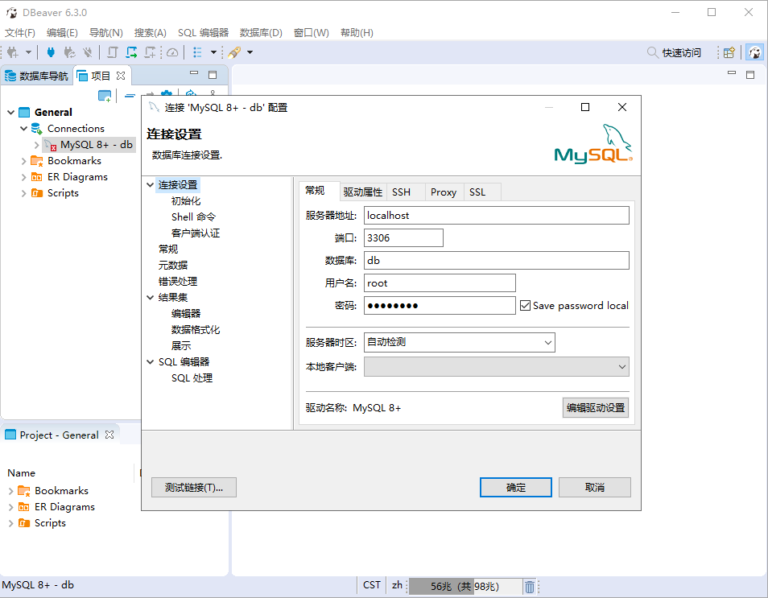Click the recent SQL script icon with green arrow
The height and width of the screenshot is (598, 768).
tap(131, 52)
